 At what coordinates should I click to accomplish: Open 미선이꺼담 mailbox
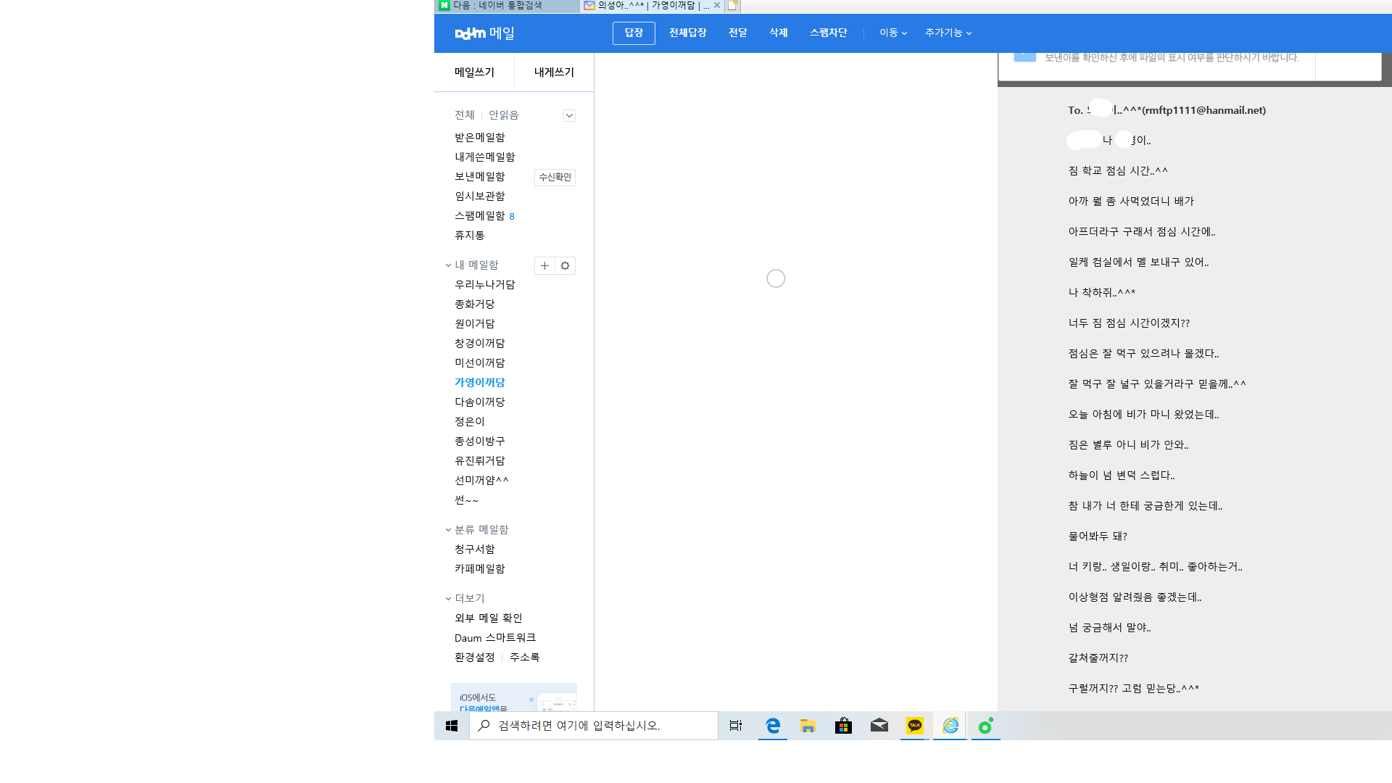pos(480,363)
